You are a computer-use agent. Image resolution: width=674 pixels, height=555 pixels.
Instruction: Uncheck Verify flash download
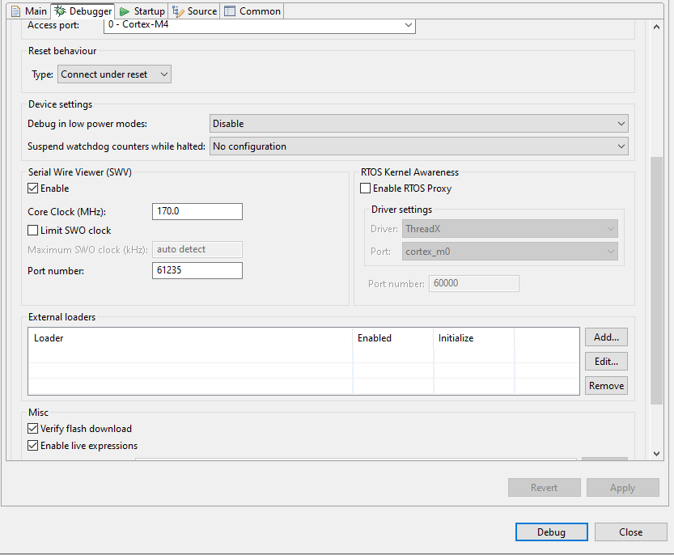(x=32, y=429)
